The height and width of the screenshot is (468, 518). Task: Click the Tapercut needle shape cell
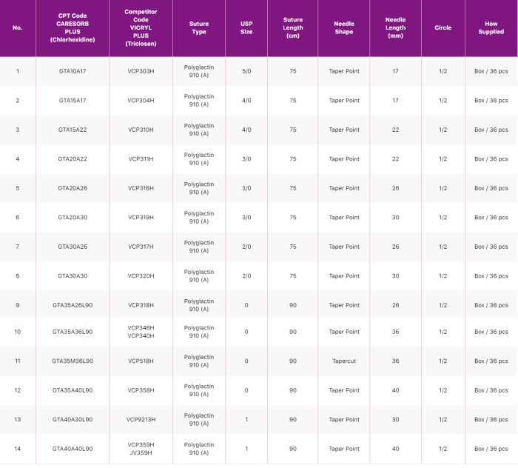[x=344, y=361]
